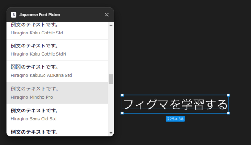Viewport: 251px width, 145px height.
Task: Click the Japanese Font Picker plugin icon
Action: coord(14,15)
